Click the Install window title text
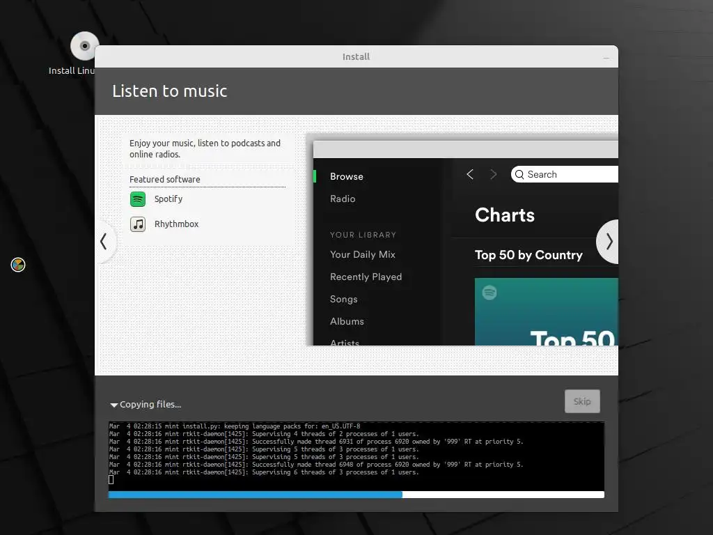713x535 pixels. click(356, 57)
